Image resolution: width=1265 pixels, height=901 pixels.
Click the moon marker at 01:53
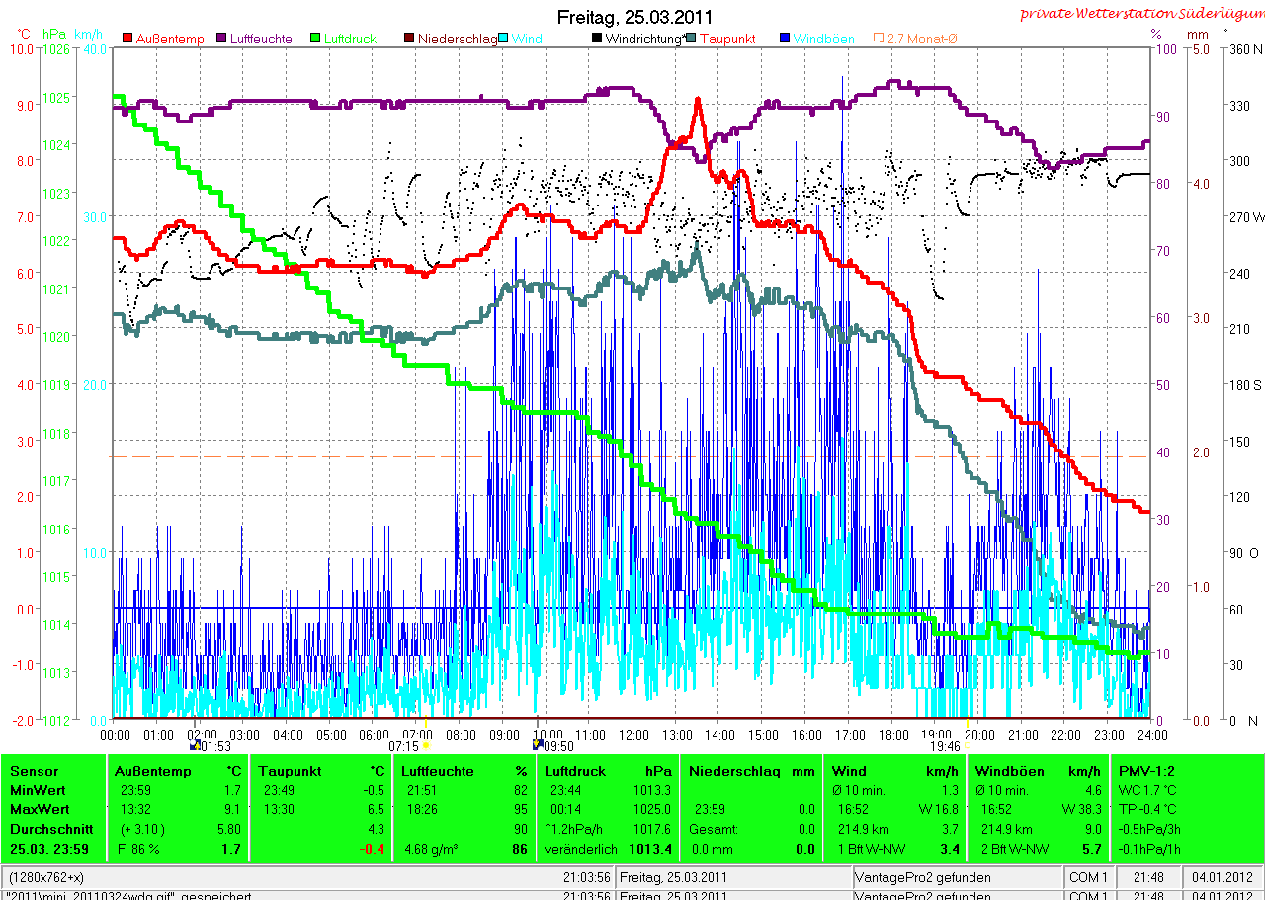195,745
